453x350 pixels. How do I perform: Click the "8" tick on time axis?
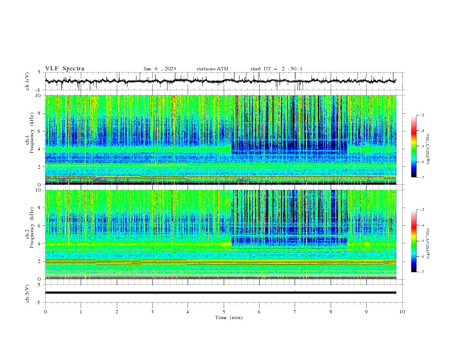click(331, 312)
